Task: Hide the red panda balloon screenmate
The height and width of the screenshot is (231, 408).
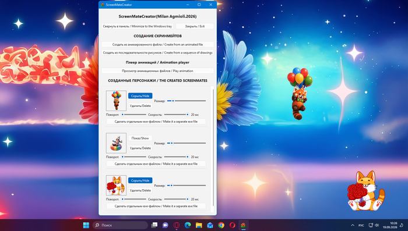Action: tap(140, 96)
